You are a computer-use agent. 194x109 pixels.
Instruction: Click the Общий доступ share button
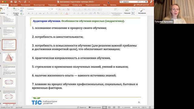point(141,5)
